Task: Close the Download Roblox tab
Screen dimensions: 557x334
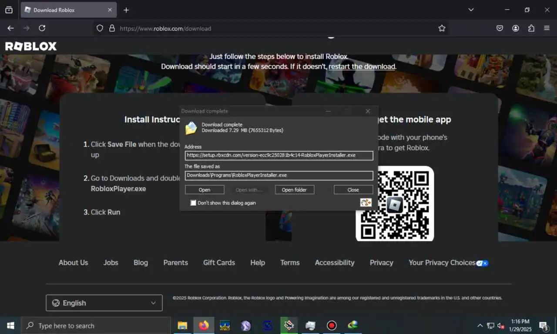Action: pyautogui.click(x=110, y=10)
